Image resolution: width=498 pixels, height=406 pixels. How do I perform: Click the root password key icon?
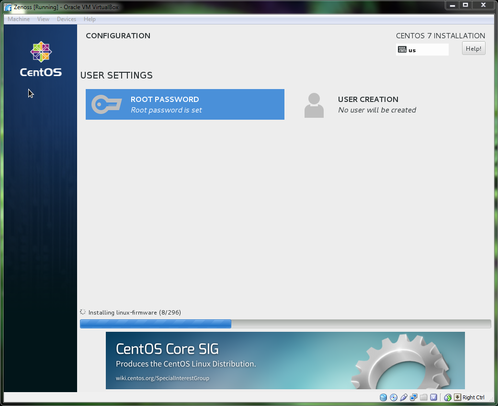[x=106, y=104]
